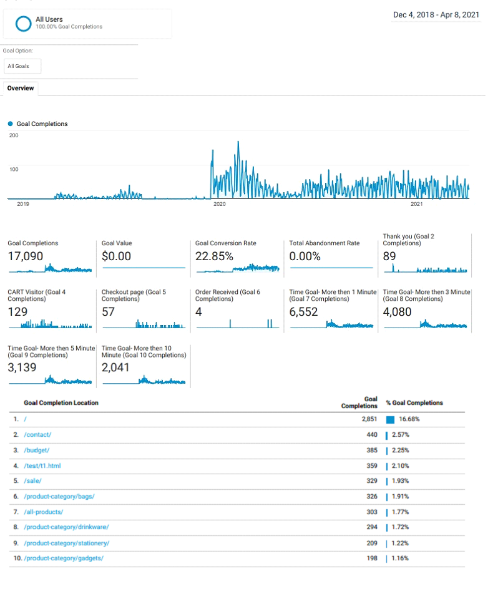The height and width of the screenshot is (589, 498).
Task: Open the /budget/ location link
Action: coord(36,450)
